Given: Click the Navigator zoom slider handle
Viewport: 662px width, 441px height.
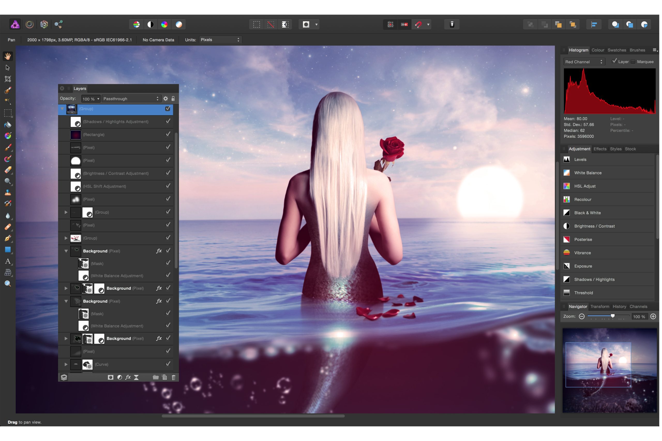Looking at the screenshot, I should pyautogui.click(x=612, y=316).
